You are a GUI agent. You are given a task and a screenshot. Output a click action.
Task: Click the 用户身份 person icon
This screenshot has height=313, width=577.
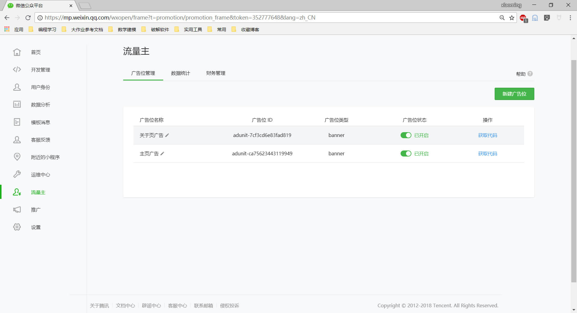(17, 87)
